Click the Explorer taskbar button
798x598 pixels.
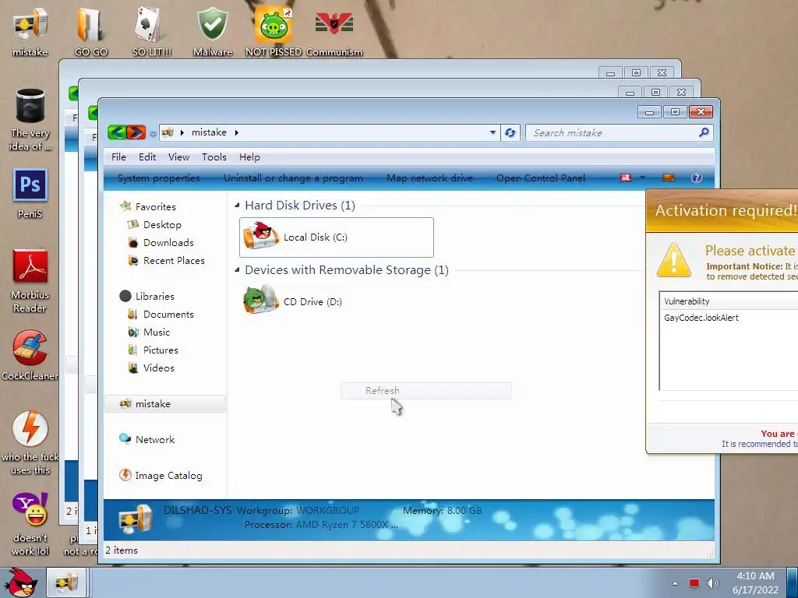point(67,582)
